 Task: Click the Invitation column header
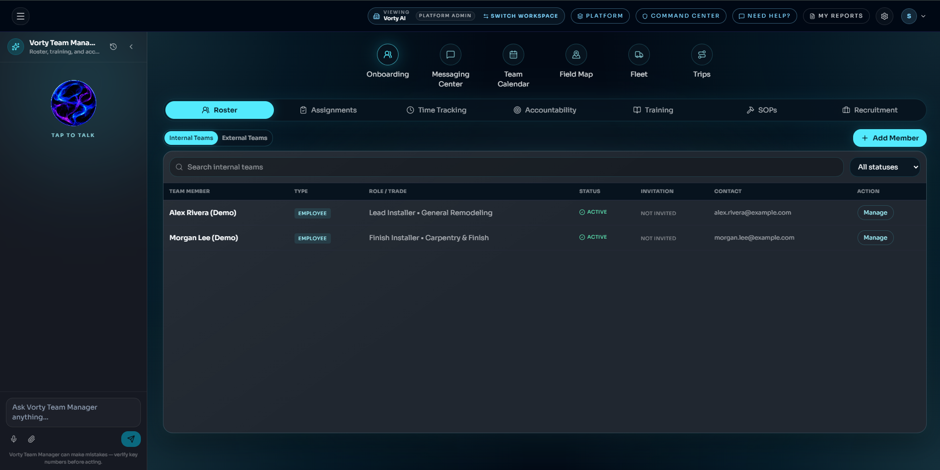[657, 191]
